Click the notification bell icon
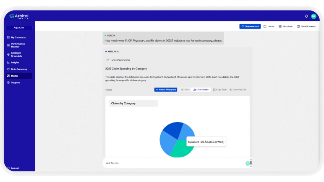 point(306,16)
